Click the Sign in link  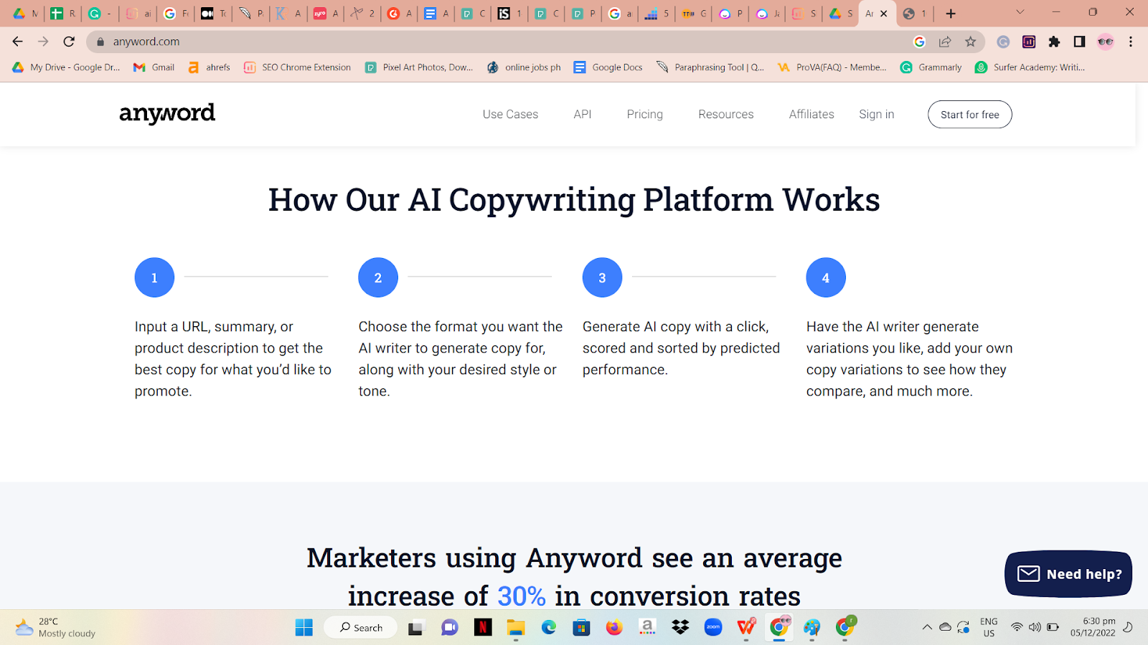click(877, 115)
